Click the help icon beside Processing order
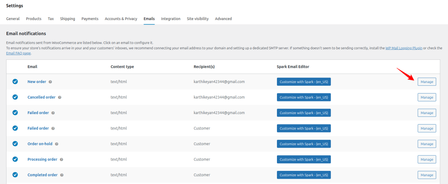This screenshot has height=184, width=448. [61, 160]
